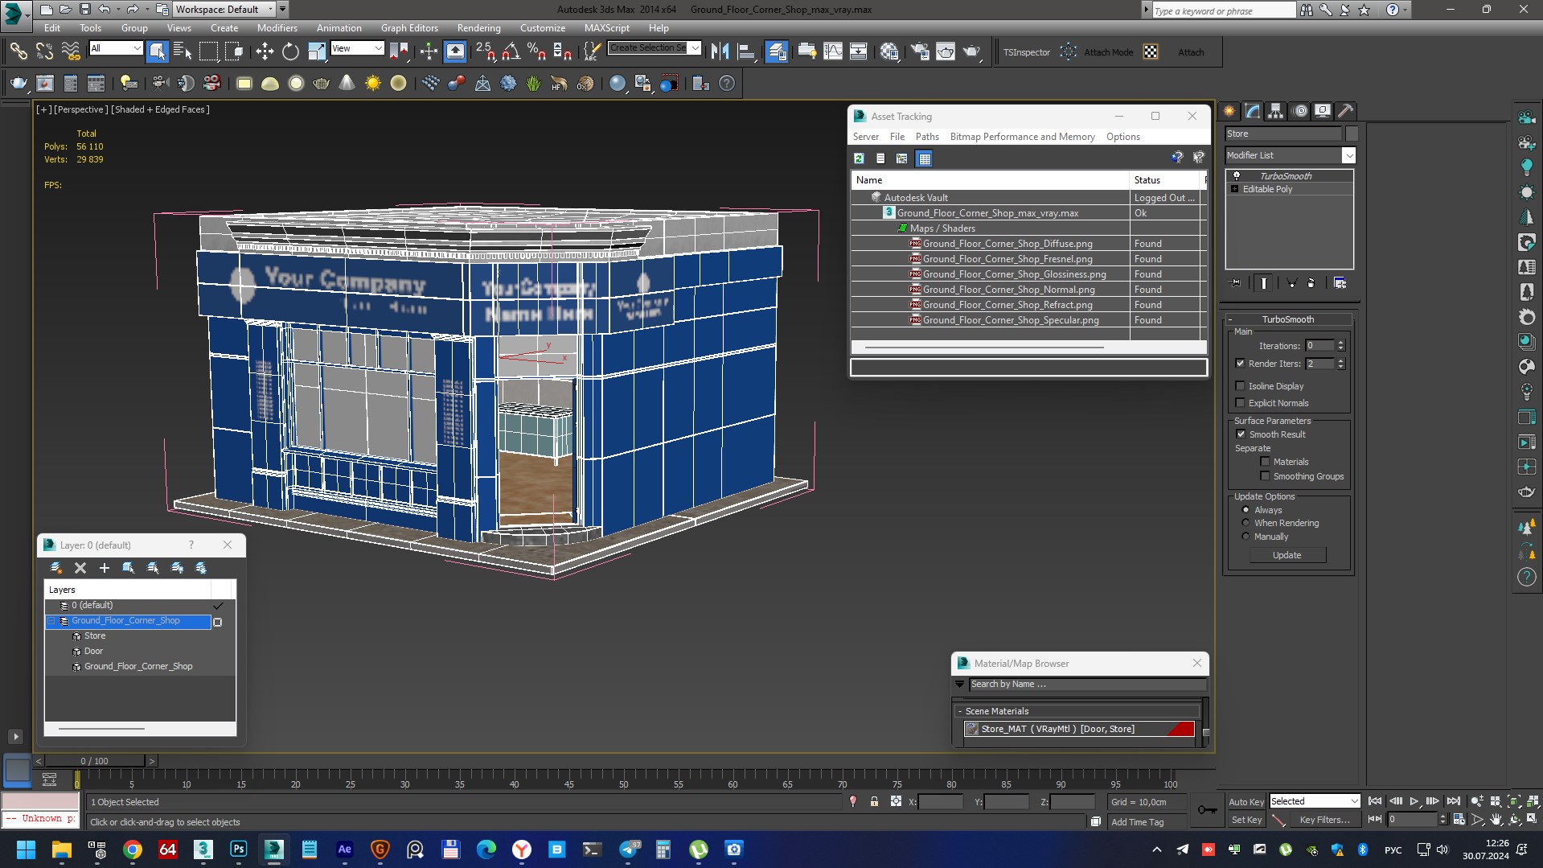
Task: Click the Teapot primitive icon
Action: pos(322,83)
